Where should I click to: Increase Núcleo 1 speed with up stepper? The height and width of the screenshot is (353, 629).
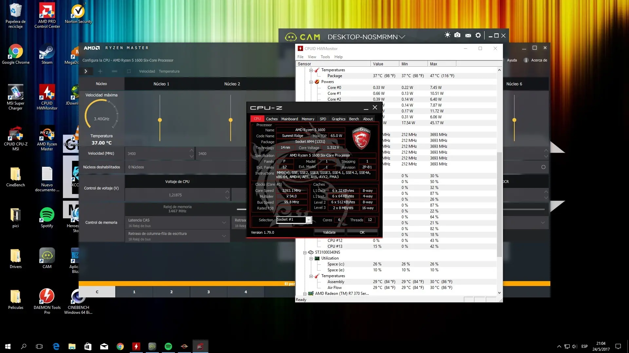click(x=192, y=150)
